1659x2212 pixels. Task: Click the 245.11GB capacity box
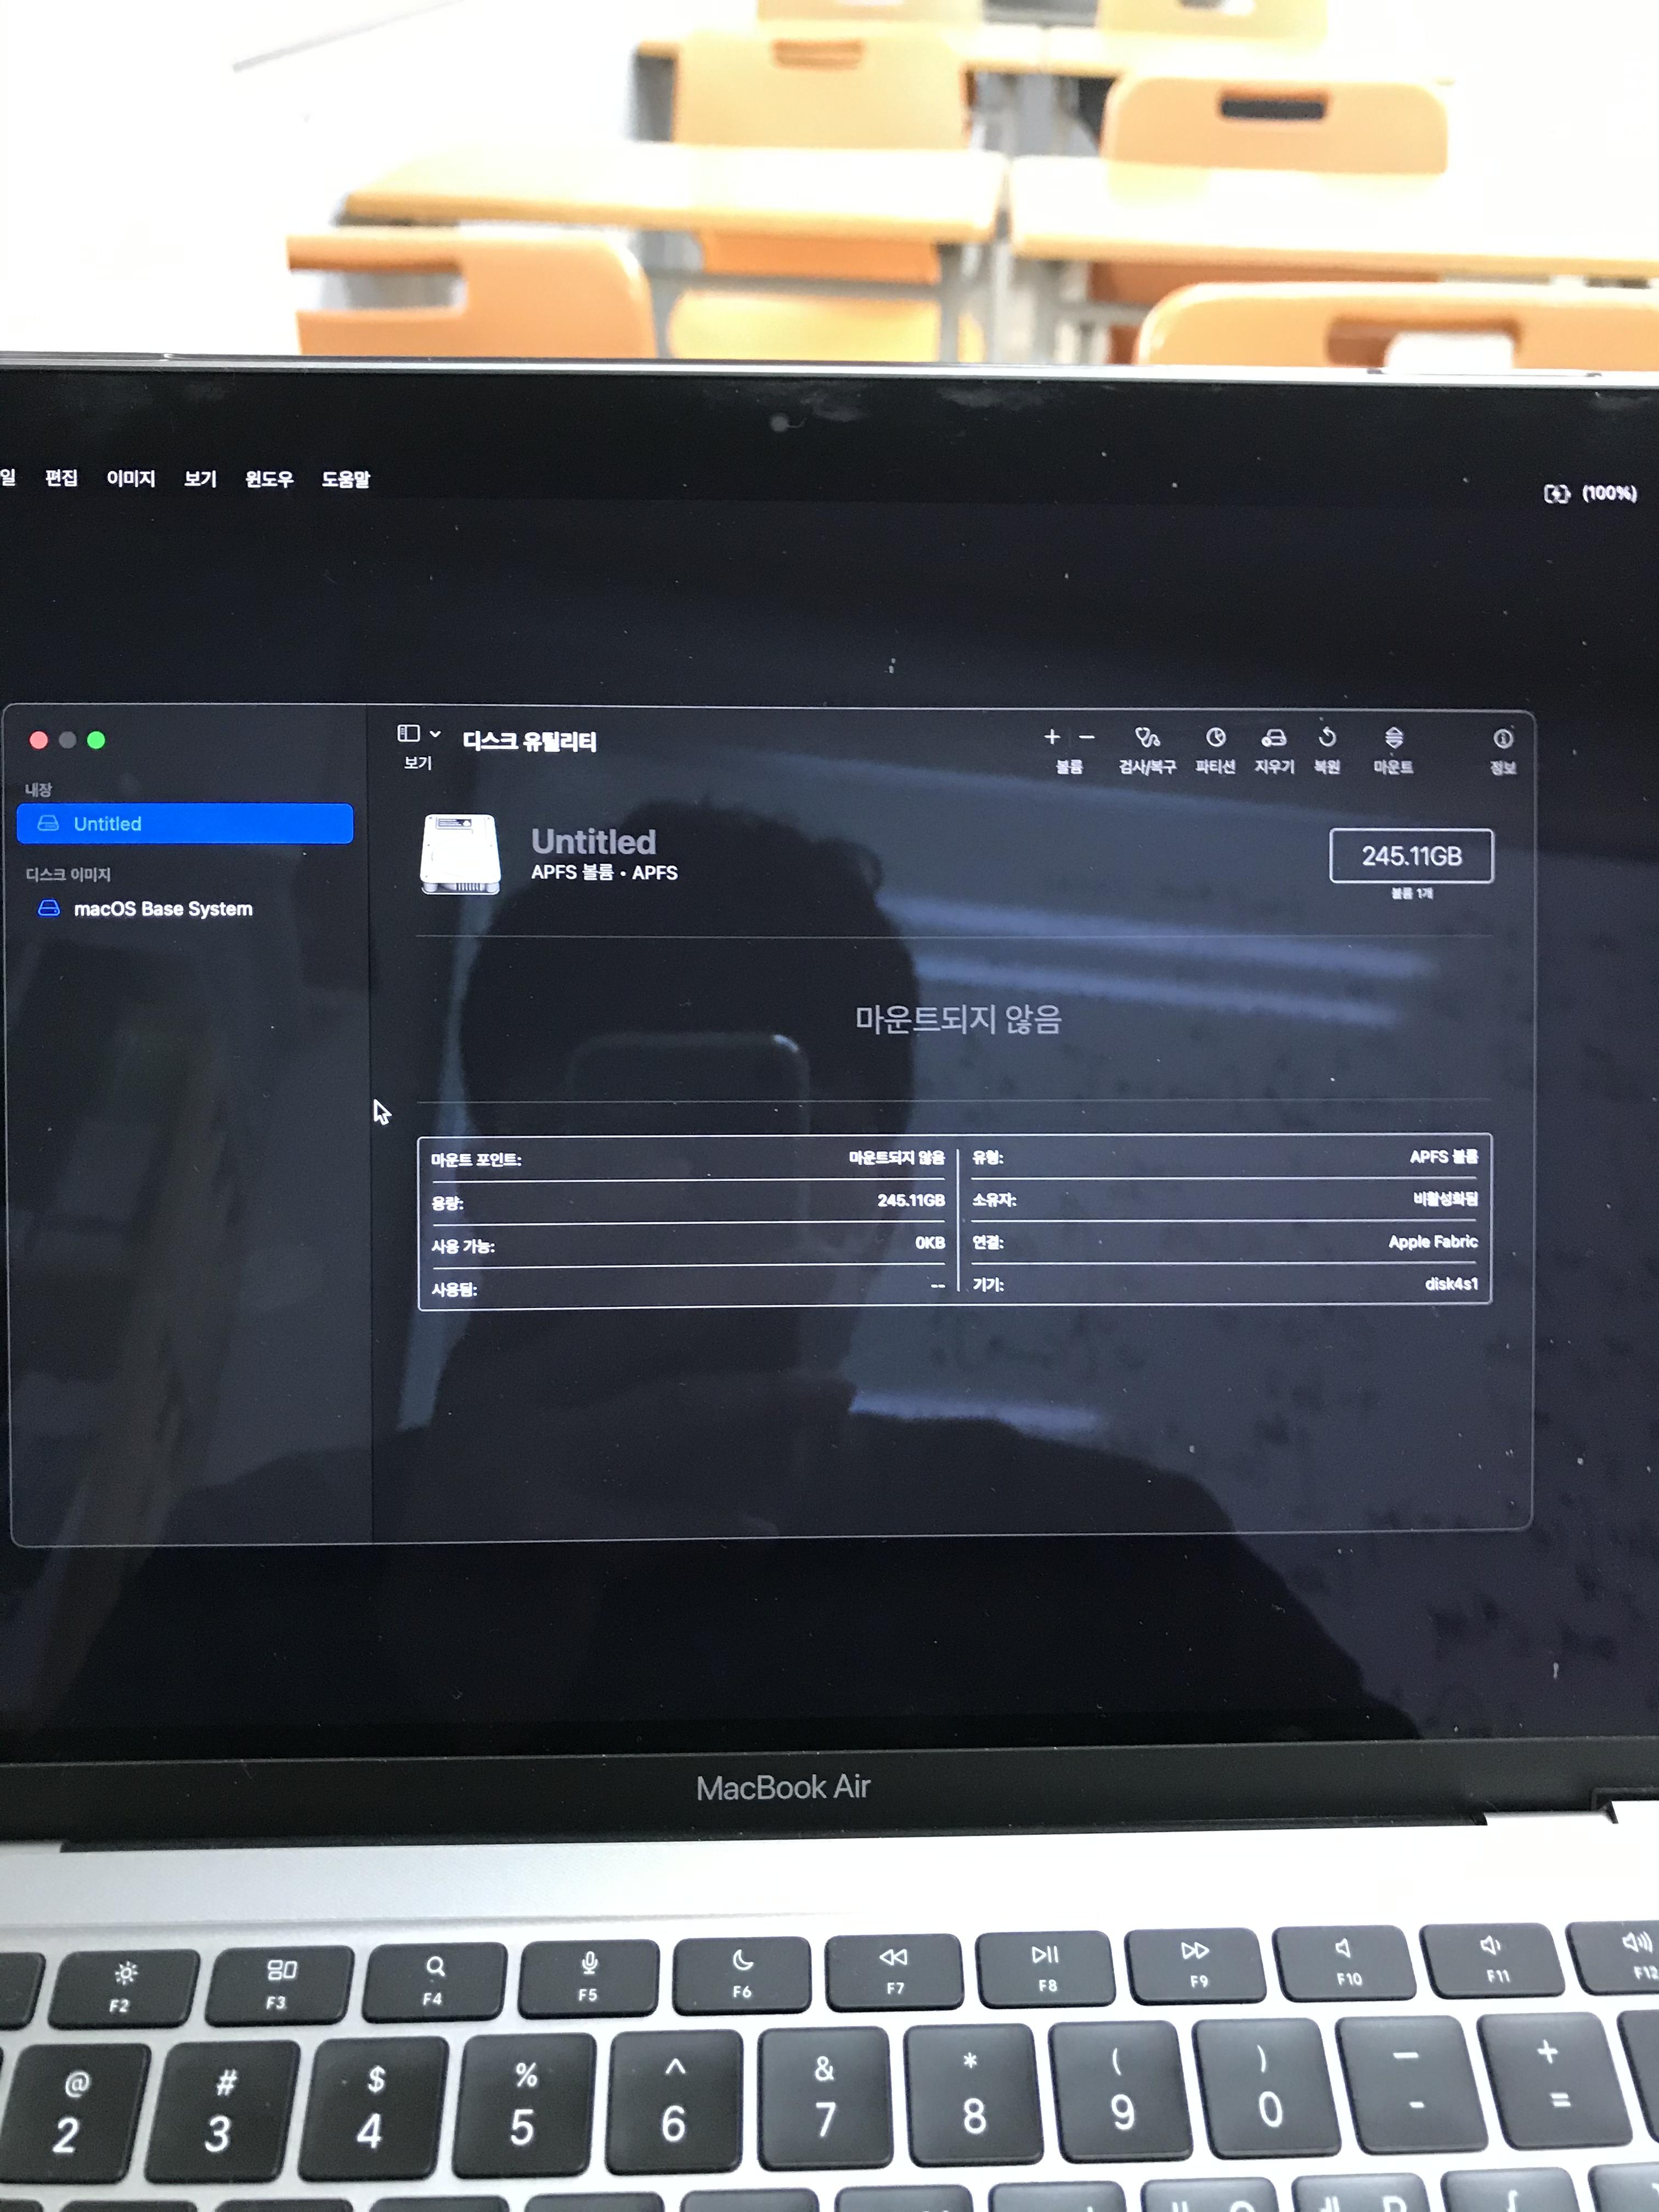tap(1410, 856)
